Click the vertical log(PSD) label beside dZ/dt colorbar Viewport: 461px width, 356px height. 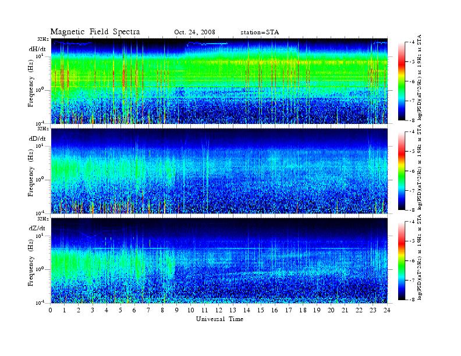420,257
